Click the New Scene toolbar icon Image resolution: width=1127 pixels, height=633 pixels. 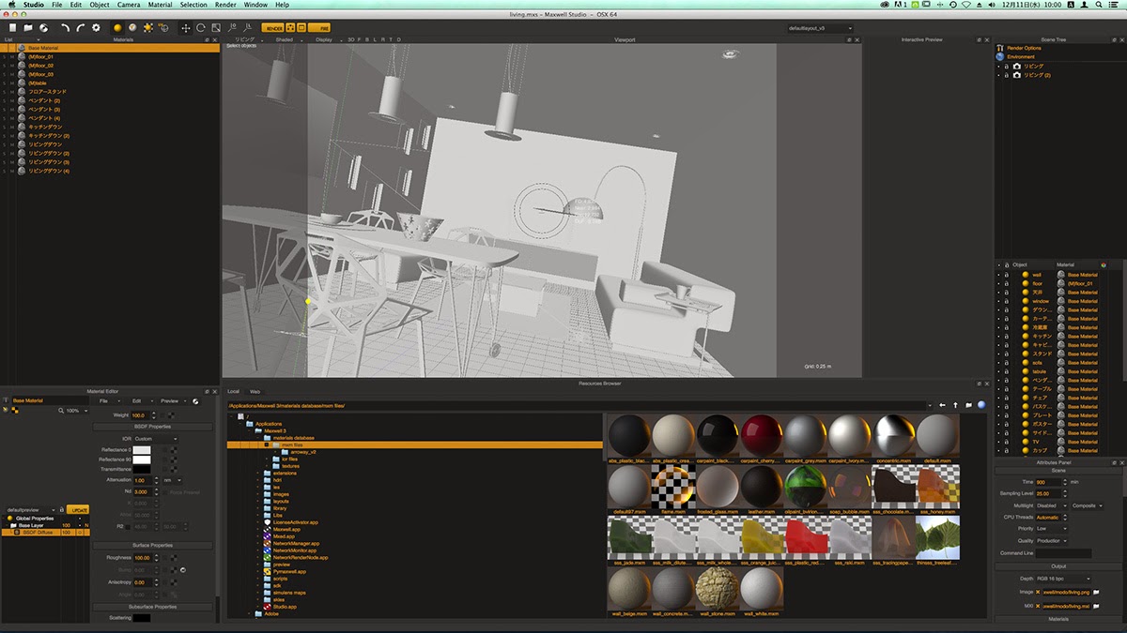(13, 28)
